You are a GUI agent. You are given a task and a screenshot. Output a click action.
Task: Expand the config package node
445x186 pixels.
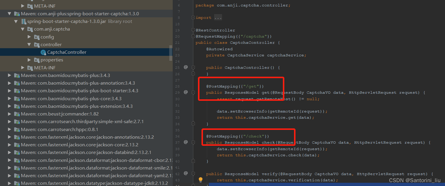(29, 37)
